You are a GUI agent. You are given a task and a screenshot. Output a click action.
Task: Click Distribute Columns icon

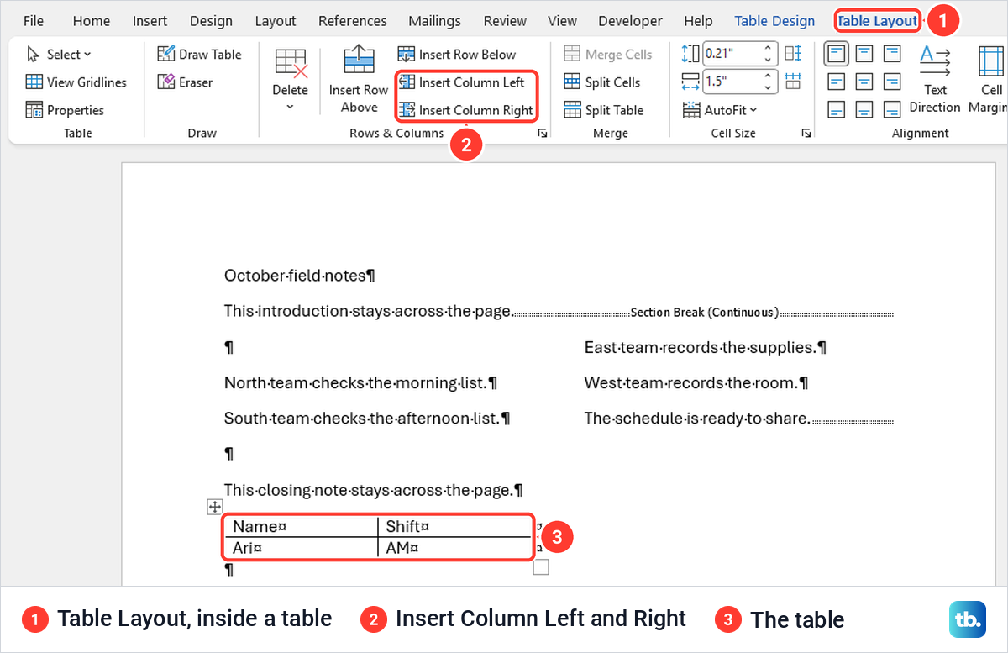(x=793, y=82)
